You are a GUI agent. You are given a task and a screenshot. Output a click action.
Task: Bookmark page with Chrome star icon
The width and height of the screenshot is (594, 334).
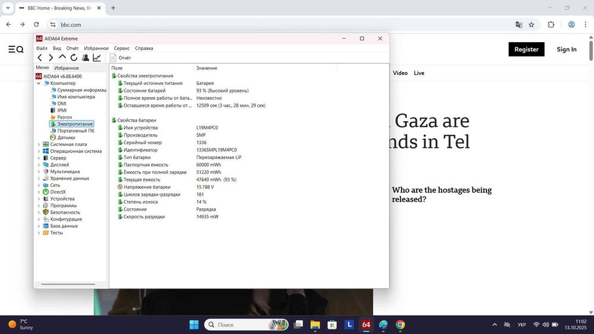pyautogui.click(x=532, y=24)
